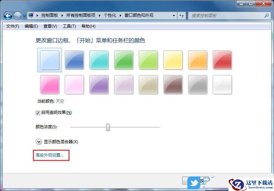Click the control panel icon in address bar

point(31,15)
